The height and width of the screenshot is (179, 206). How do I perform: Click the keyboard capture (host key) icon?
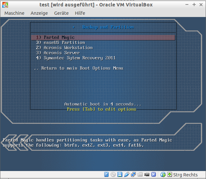[169, 175]
